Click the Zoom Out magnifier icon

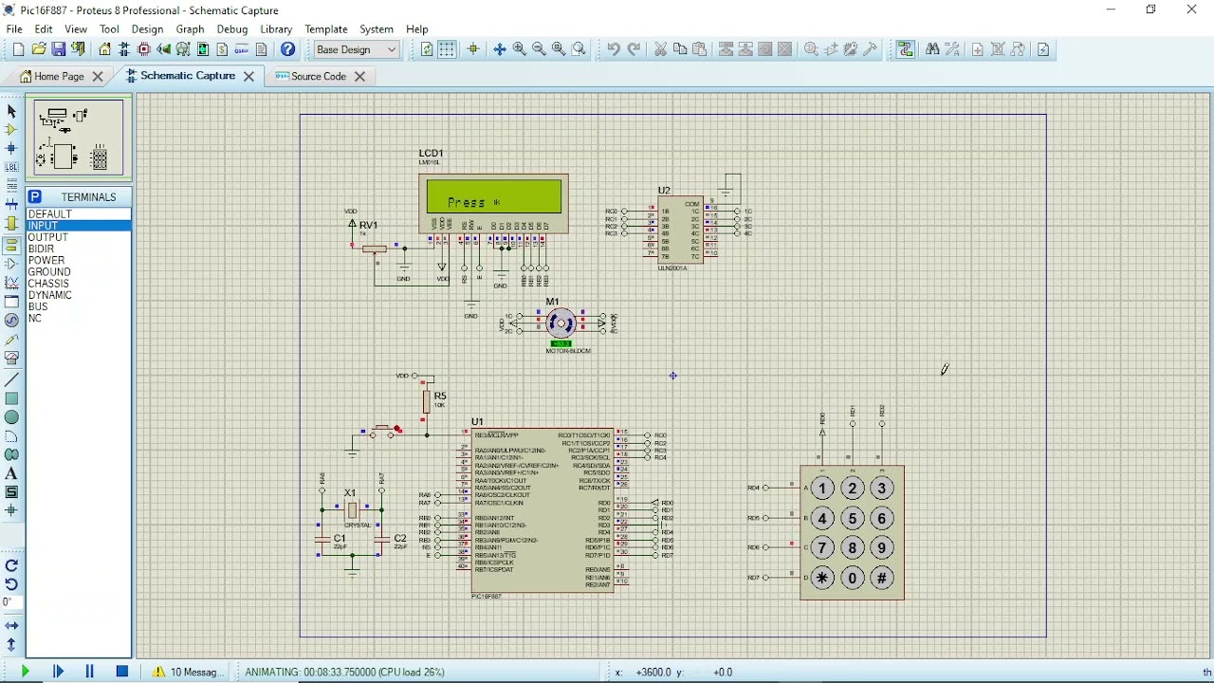pyautogui.click(x=539, y=49)
